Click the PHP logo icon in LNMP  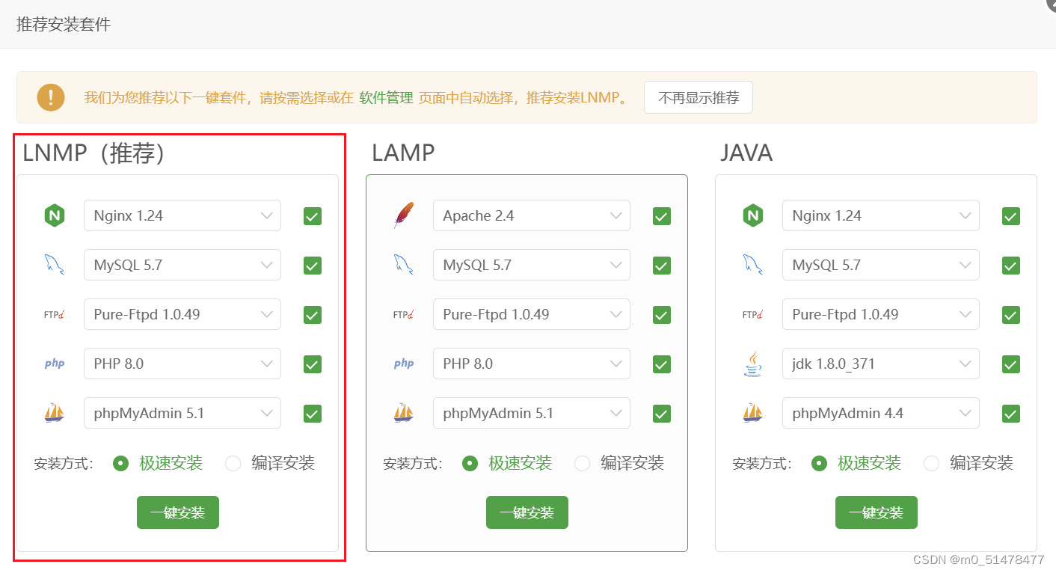54,364
